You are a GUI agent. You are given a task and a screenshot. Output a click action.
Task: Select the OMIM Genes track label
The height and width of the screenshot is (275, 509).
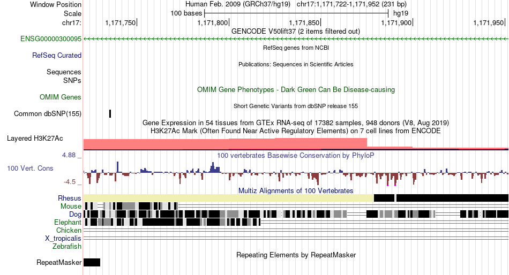tap(60, 97)
